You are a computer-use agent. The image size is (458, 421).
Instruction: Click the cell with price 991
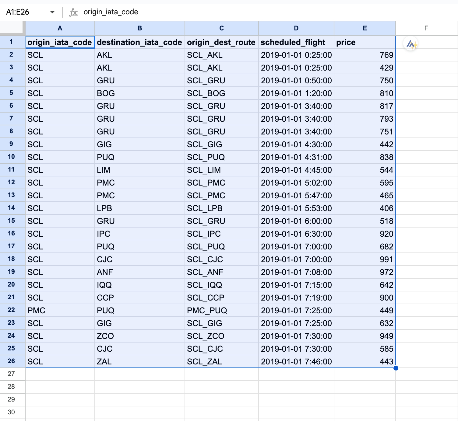[x=365, y=259]
